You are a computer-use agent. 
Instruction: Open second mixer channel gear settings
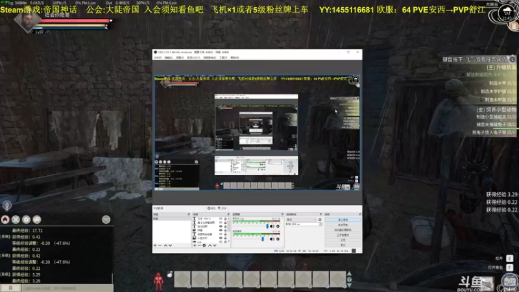click(x=278, y=239)
